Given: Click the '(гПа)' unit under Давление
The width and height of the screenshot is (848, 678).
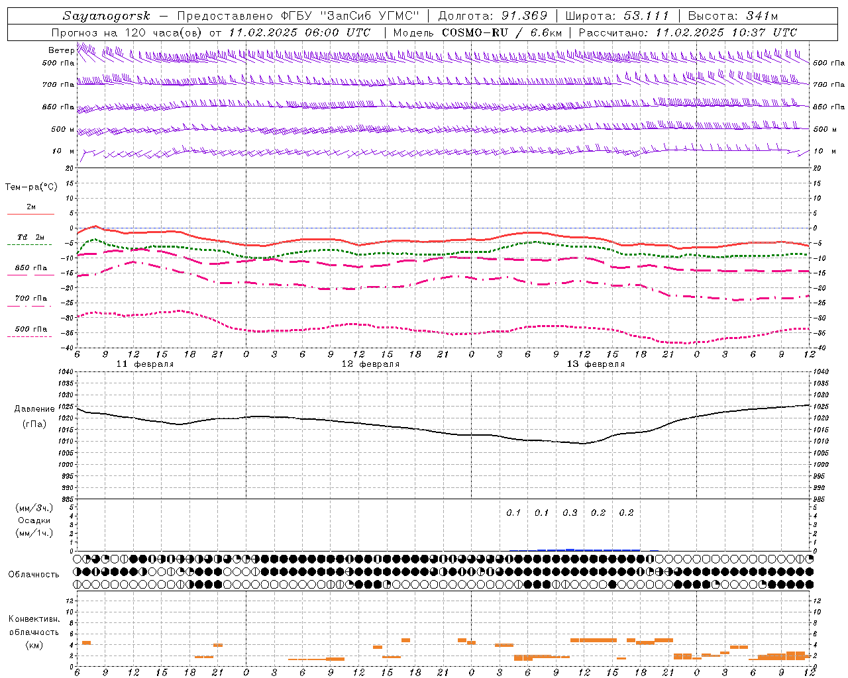Looking at the screenshot, I should (x=34, y=424).
